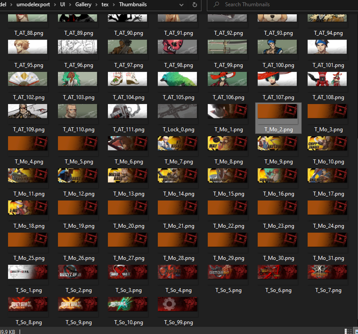Open the address bar history dropdown
The width and height of the screenshot is (358, 334).
click(181, 5)
